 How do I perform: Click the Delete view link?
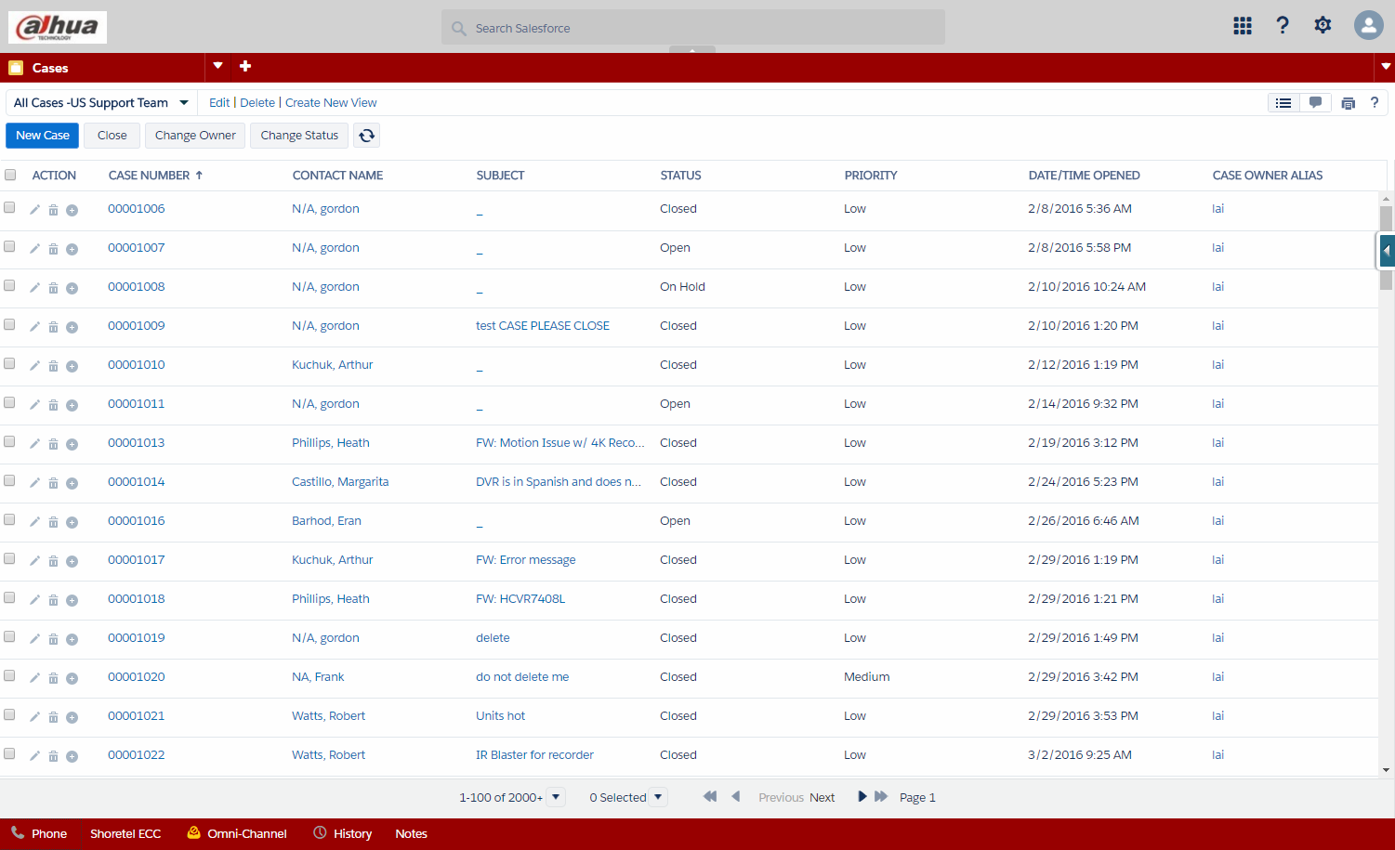[x=257, y=103]
